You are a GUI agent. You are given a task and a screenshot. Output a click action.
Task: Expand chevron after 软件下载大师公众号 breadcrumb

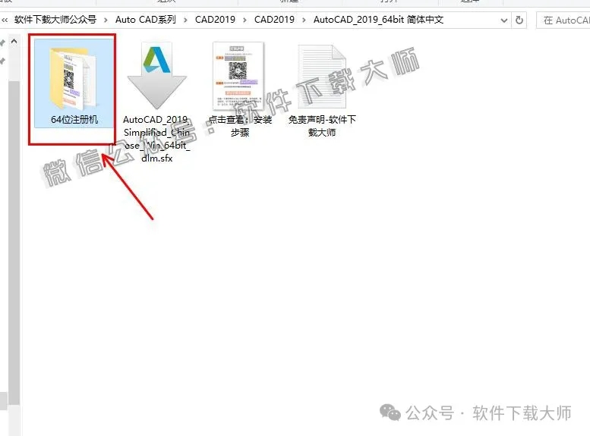tap(106, 20)
